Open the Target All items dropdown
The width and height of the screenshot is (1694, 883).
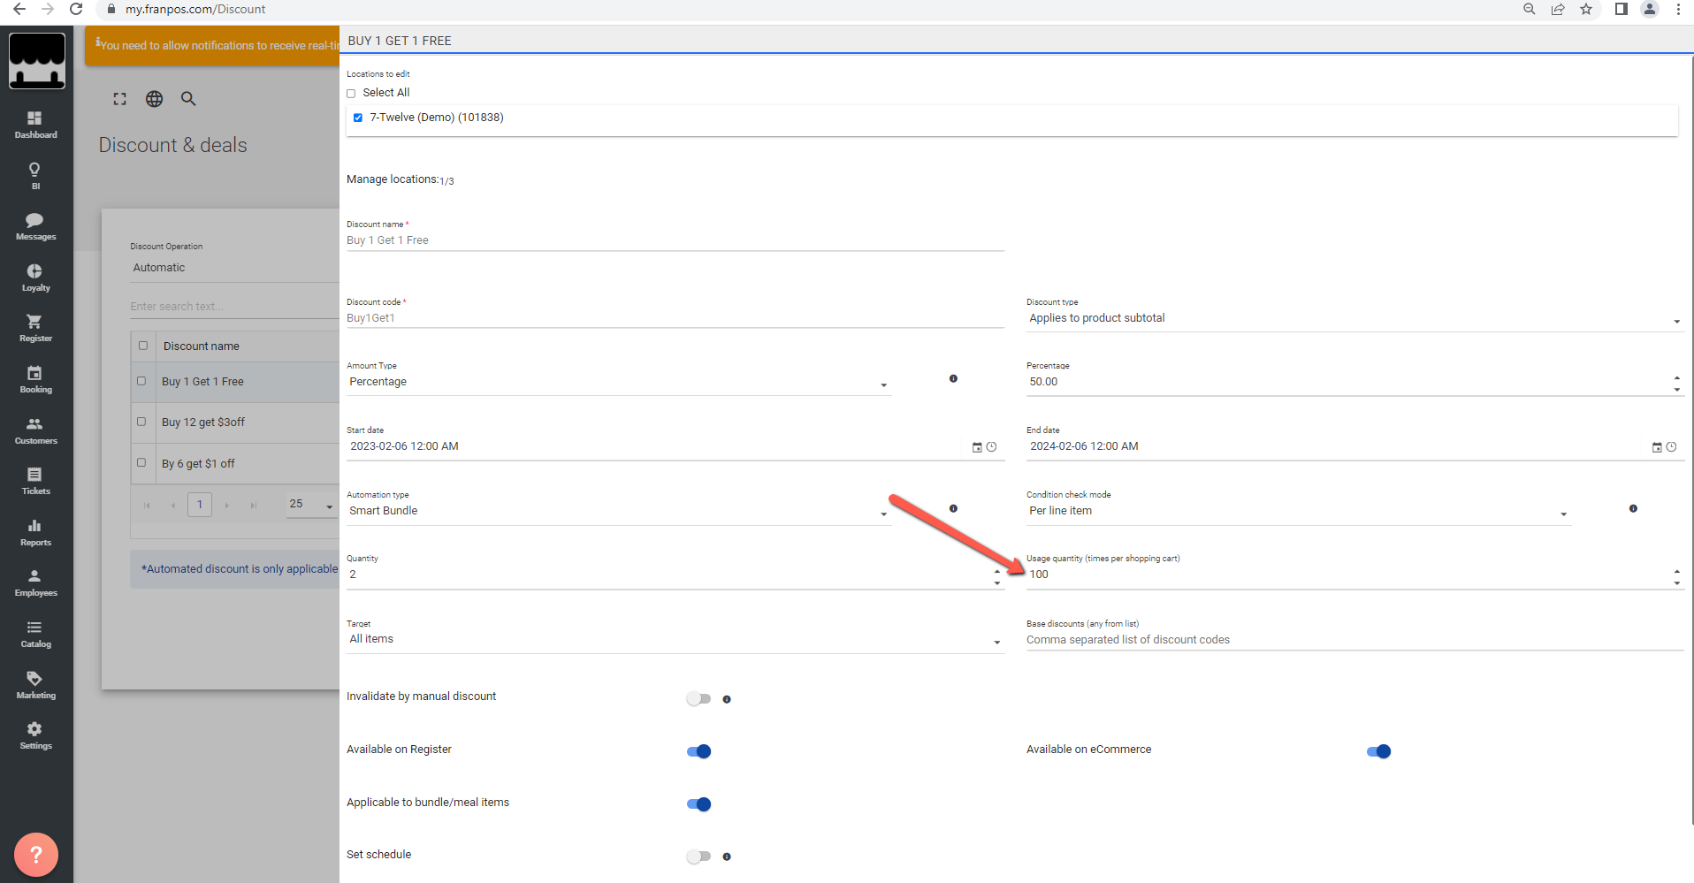click(x=675, y=640)
